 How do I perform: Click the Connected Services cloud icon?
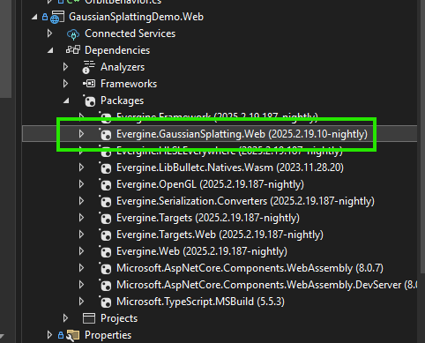point(73,34)
